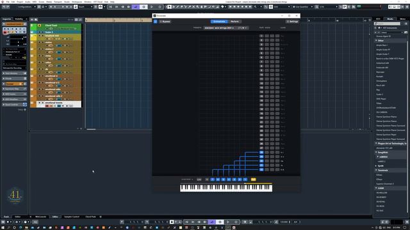Image resolution: width=410 pixels, height=230 pixels.
Task: Click the Add Track plus button
Action: click(x=32, y=20)
